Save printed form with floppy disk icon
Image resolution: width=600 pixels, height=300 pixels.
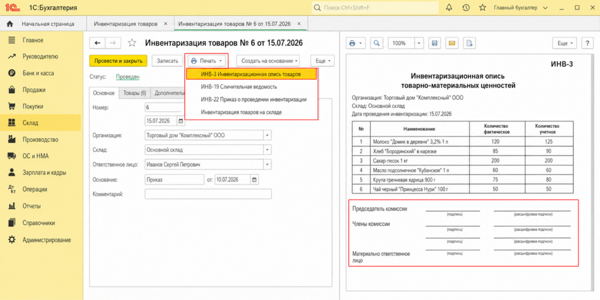pos(434,43)
